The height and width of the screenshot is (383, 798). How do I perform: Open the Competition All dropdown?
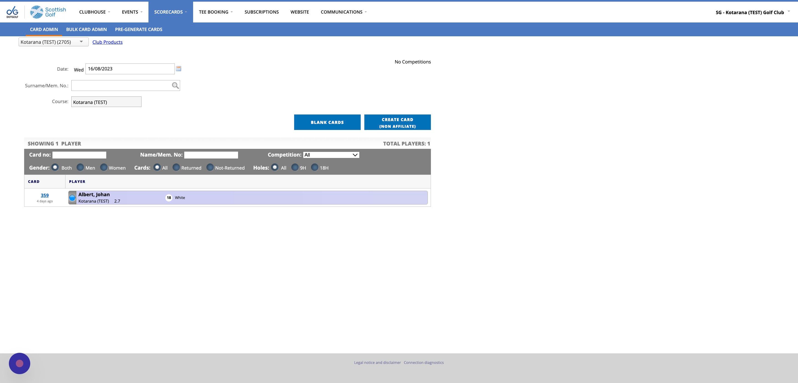[331, 155]
